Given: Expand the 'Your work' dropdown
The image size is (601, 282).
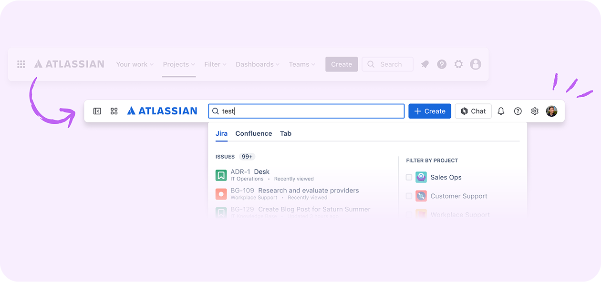Looking at the screenshot, I should [x=135, y=64].
